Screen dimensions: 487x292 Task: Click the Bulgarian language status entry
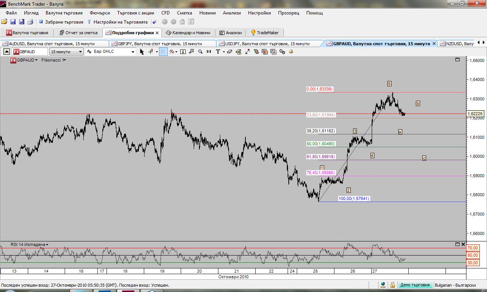point(455,285)
